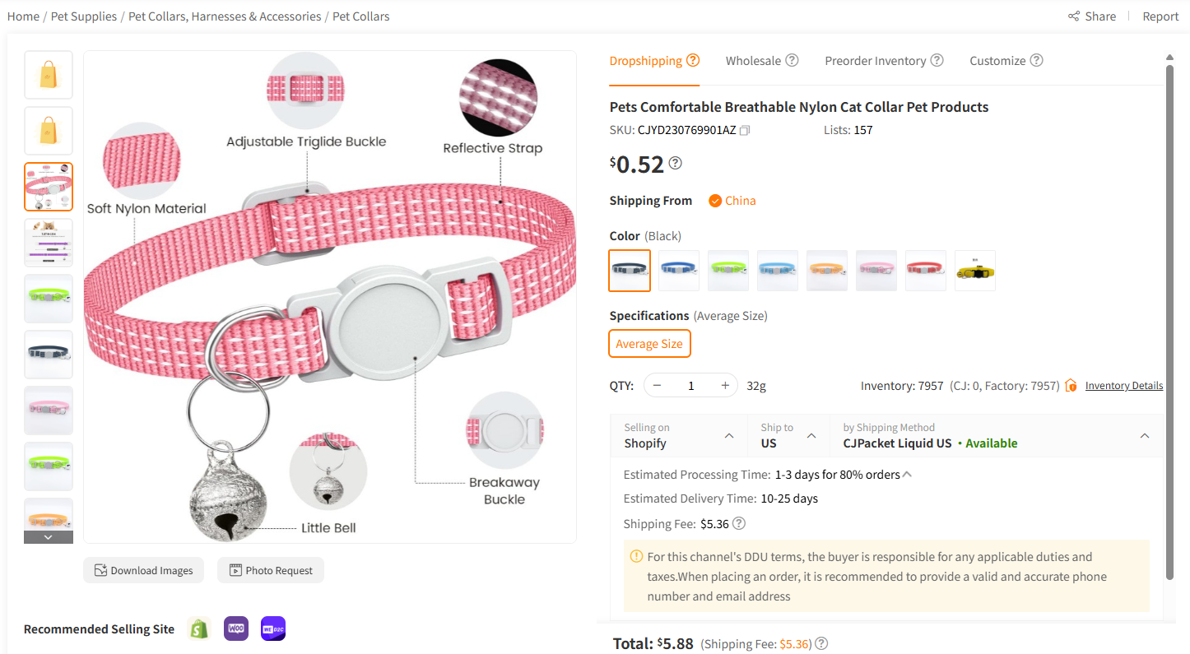1190x654 pixels.
Task: Select the WooCommerce recommended selling site icon
Action: pos(235,628)
